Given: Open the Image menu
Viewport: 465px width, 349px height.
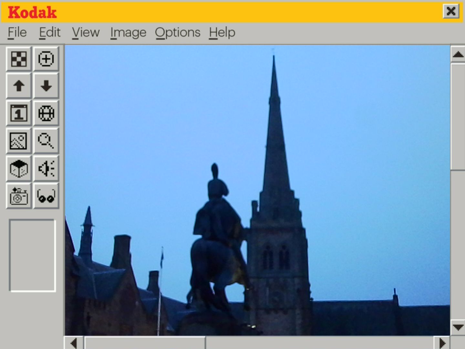Looking at the screenshot, I should (x=128, y=33).
